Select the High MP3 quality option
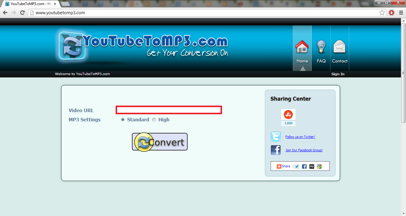This screenshot has height=216, width=406. pos(154,120)
